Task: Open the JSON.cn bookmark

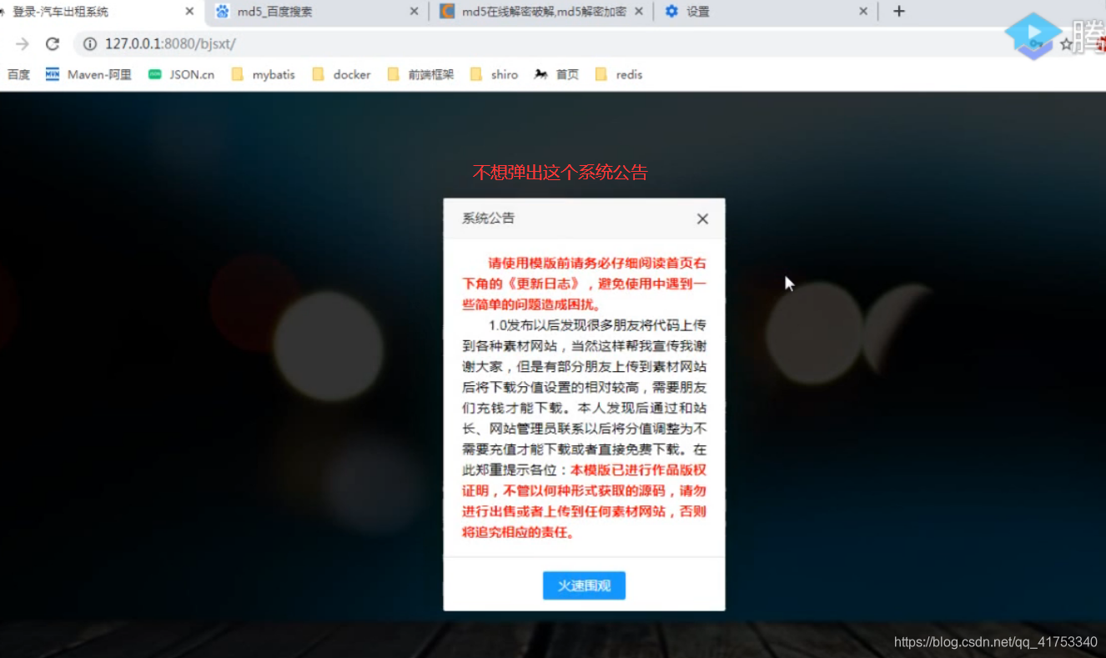Action: point(181,74)
